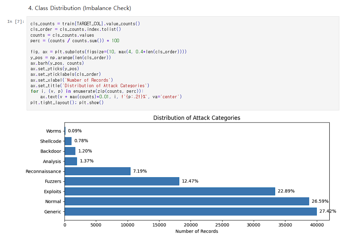Select the Exploits bar
The height and width of the screenshot is (236, 340).
pyautogui.click(x=169, y=191)
